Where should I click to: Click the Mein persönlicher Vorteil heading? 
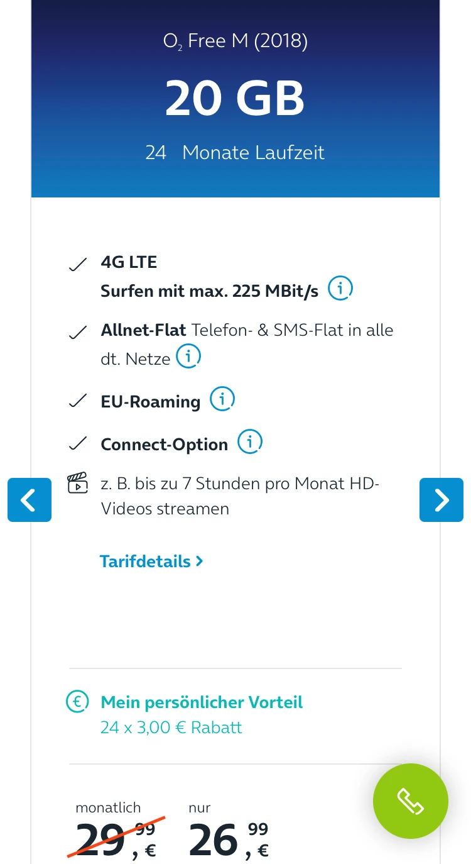point(202,702)
